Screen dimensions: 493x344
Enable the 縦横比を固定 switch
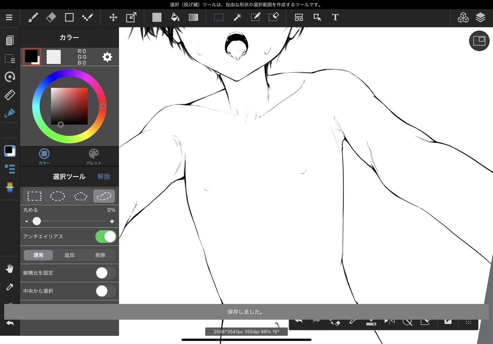coord(106,273)
